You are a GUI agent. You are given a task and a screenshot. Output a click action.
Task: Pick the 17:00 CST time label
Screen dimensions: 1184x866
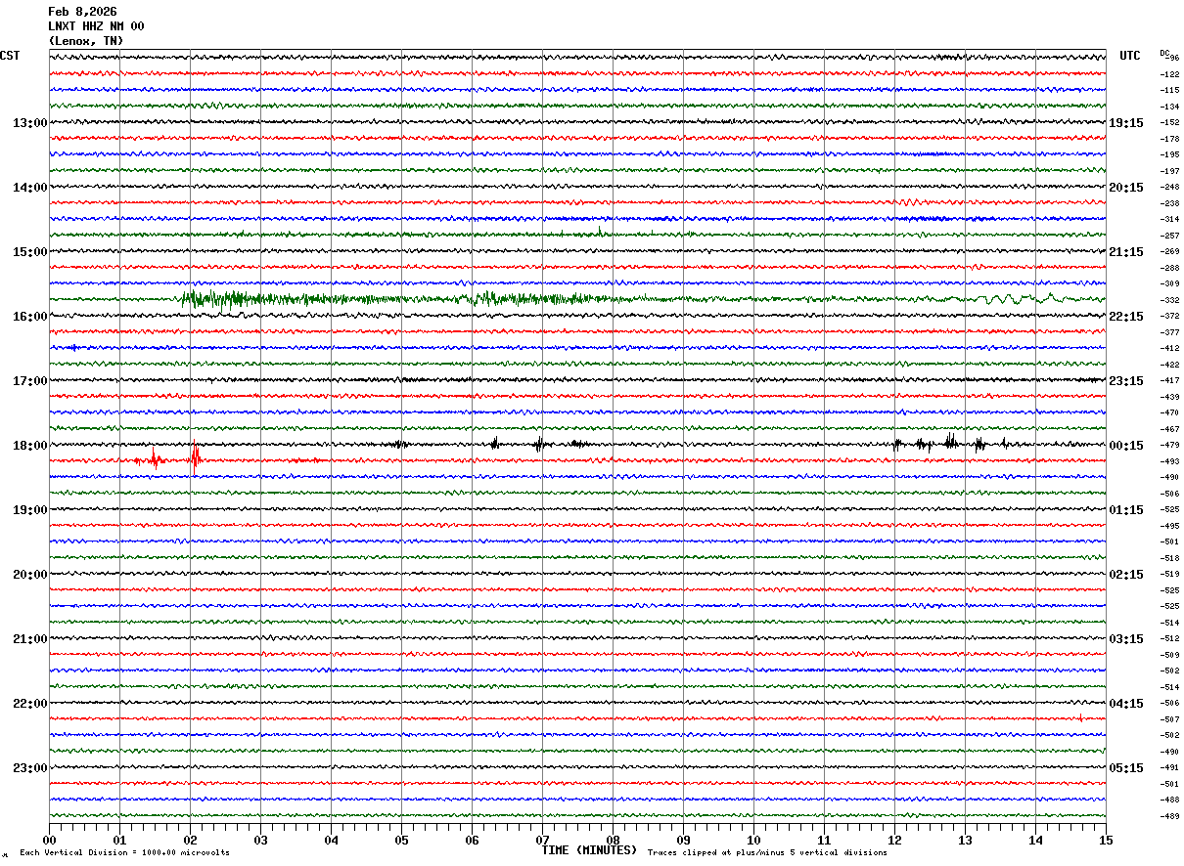coord(29,381)
